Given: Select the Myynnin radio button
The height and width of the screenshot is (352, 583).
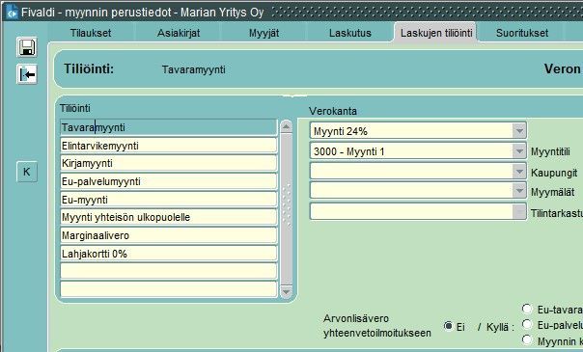Looking at the screenshot, I should (526, 339).
